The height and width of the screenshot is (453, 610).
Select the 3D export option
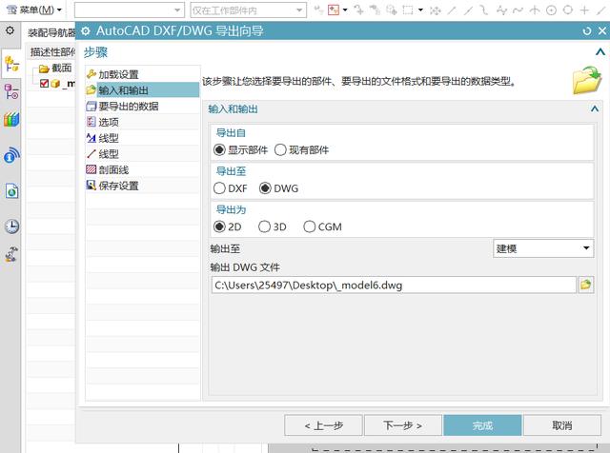[x=273, y=226]
